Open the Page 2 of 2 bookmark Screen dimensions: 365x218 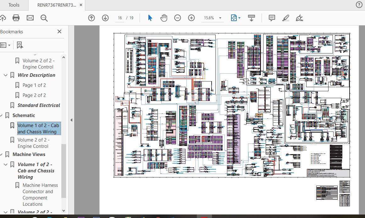[34, 95]
